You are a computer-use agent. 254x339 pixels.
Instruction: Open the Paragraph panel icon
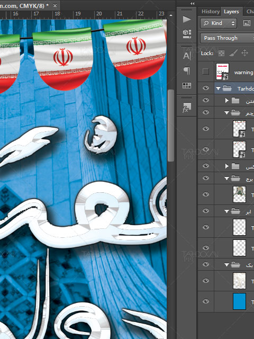pyautogui.click(x=187, y=70)
